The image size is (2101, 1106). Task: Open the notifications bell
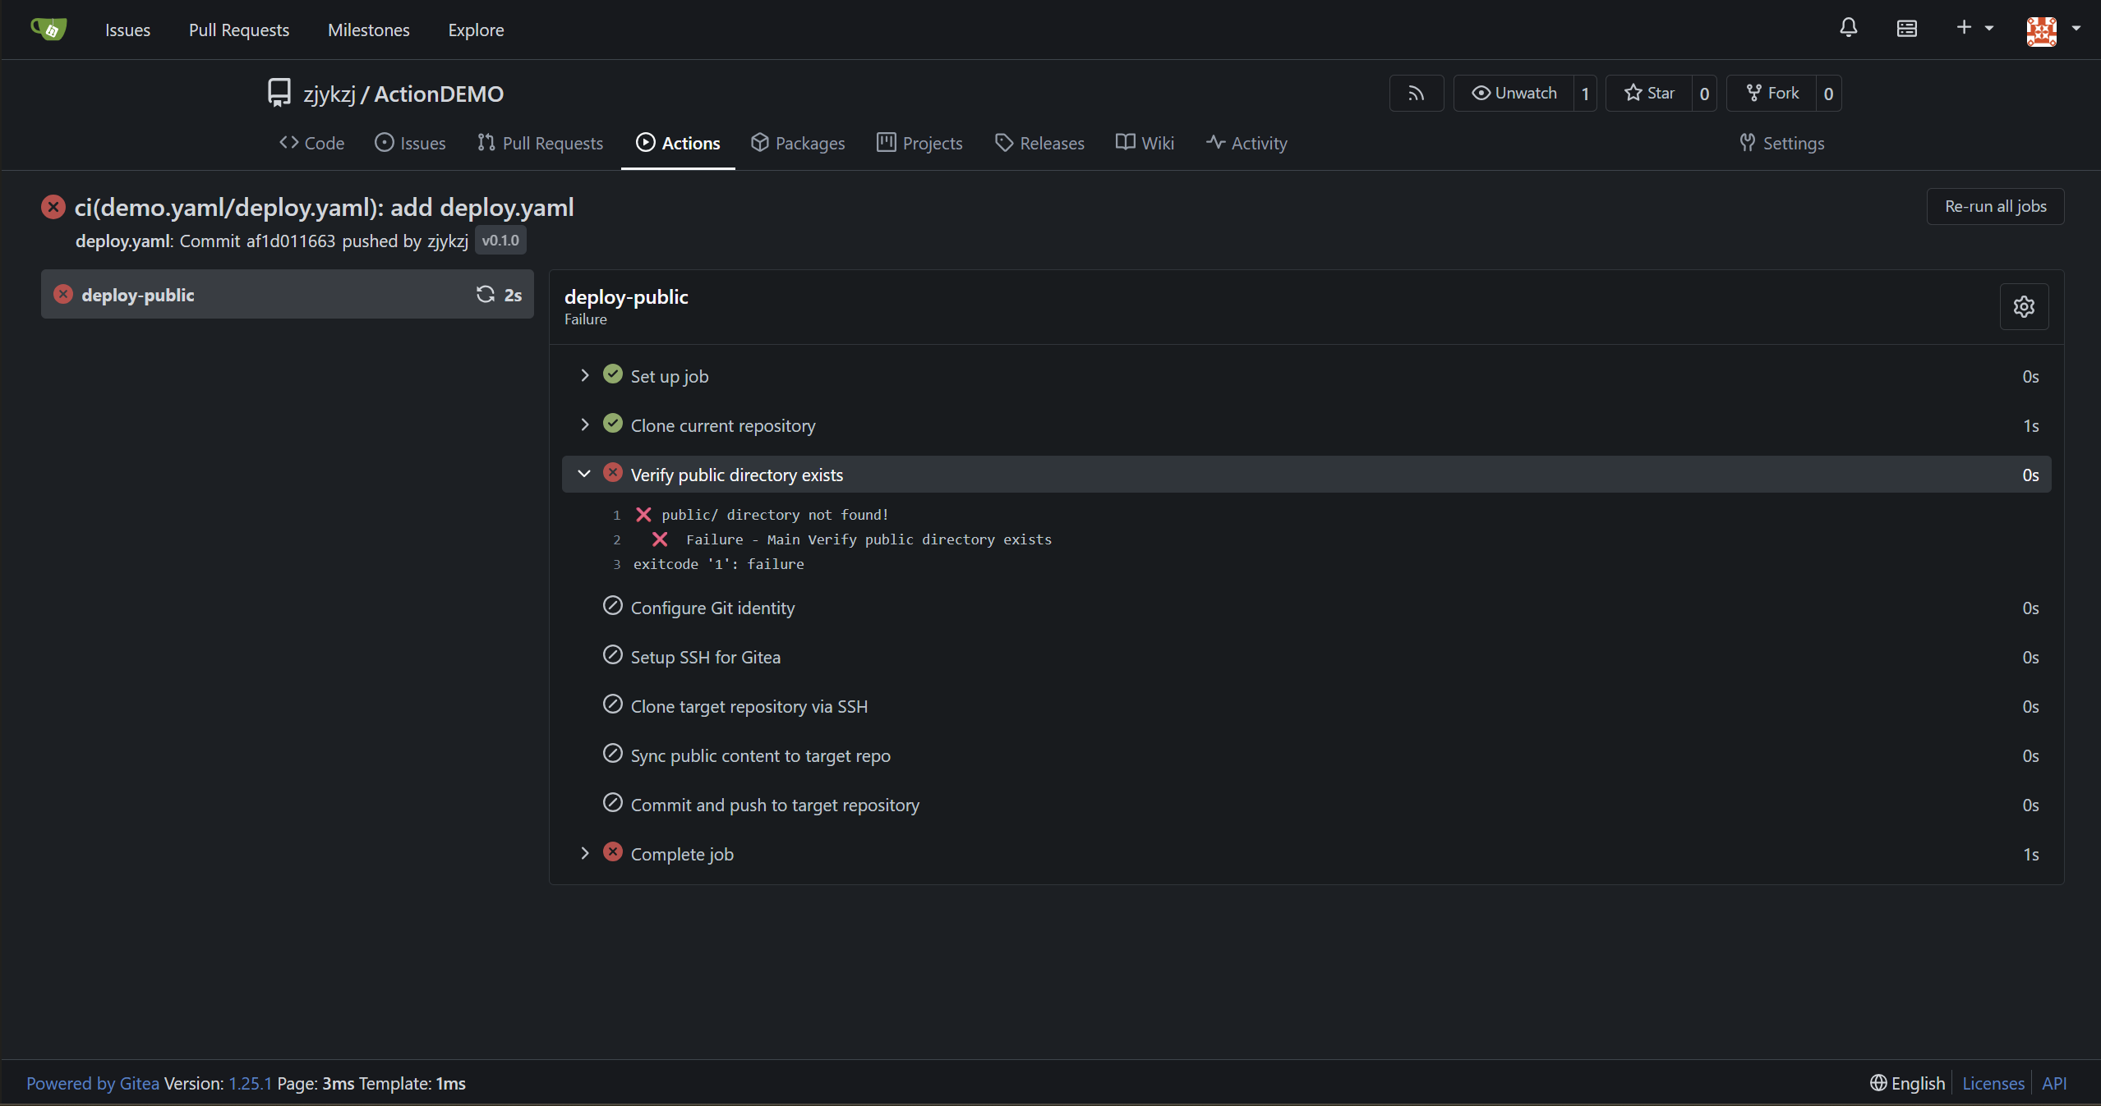pos(1848,28)
